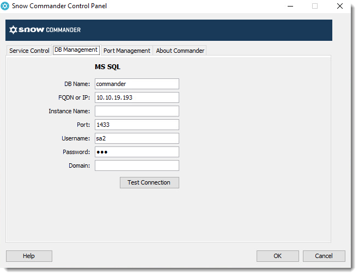The image size is (359, 276).
Task: Click the "Username:" label
Action: [76, 138]
